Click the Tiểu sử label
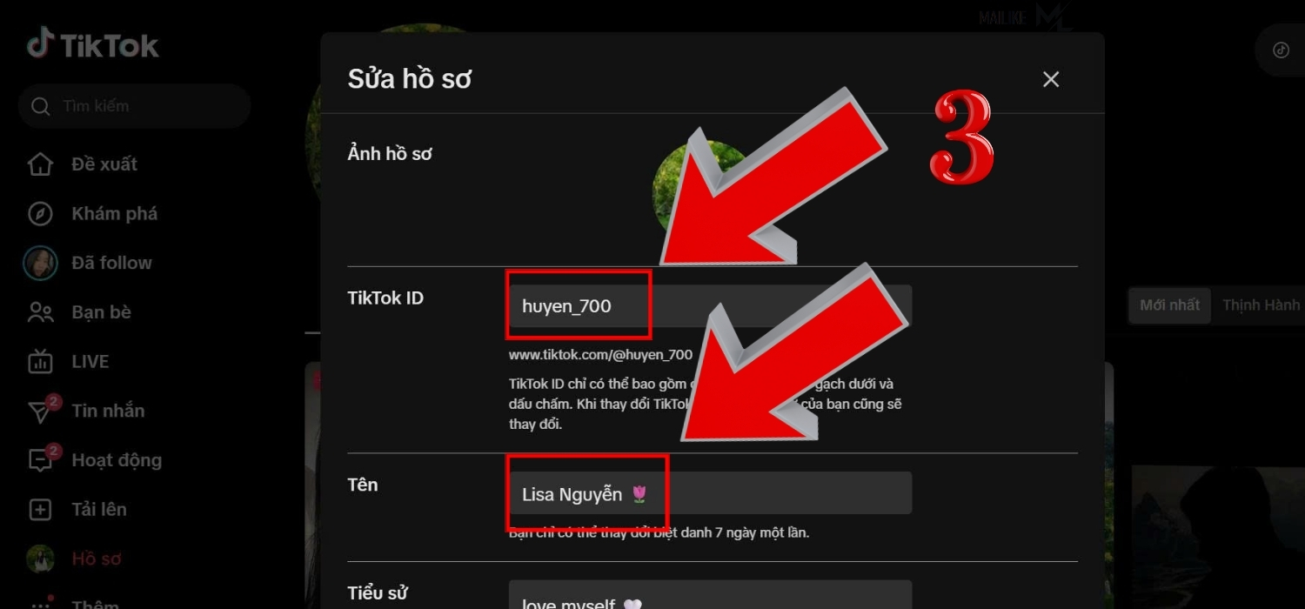 [378, 593]
